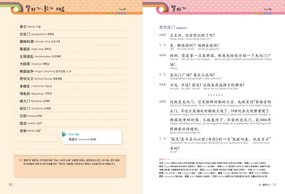Click page number 11 at bottom right
Image resolution: width=285 pixels, height=194 pixels.
(x=274, y=185)
